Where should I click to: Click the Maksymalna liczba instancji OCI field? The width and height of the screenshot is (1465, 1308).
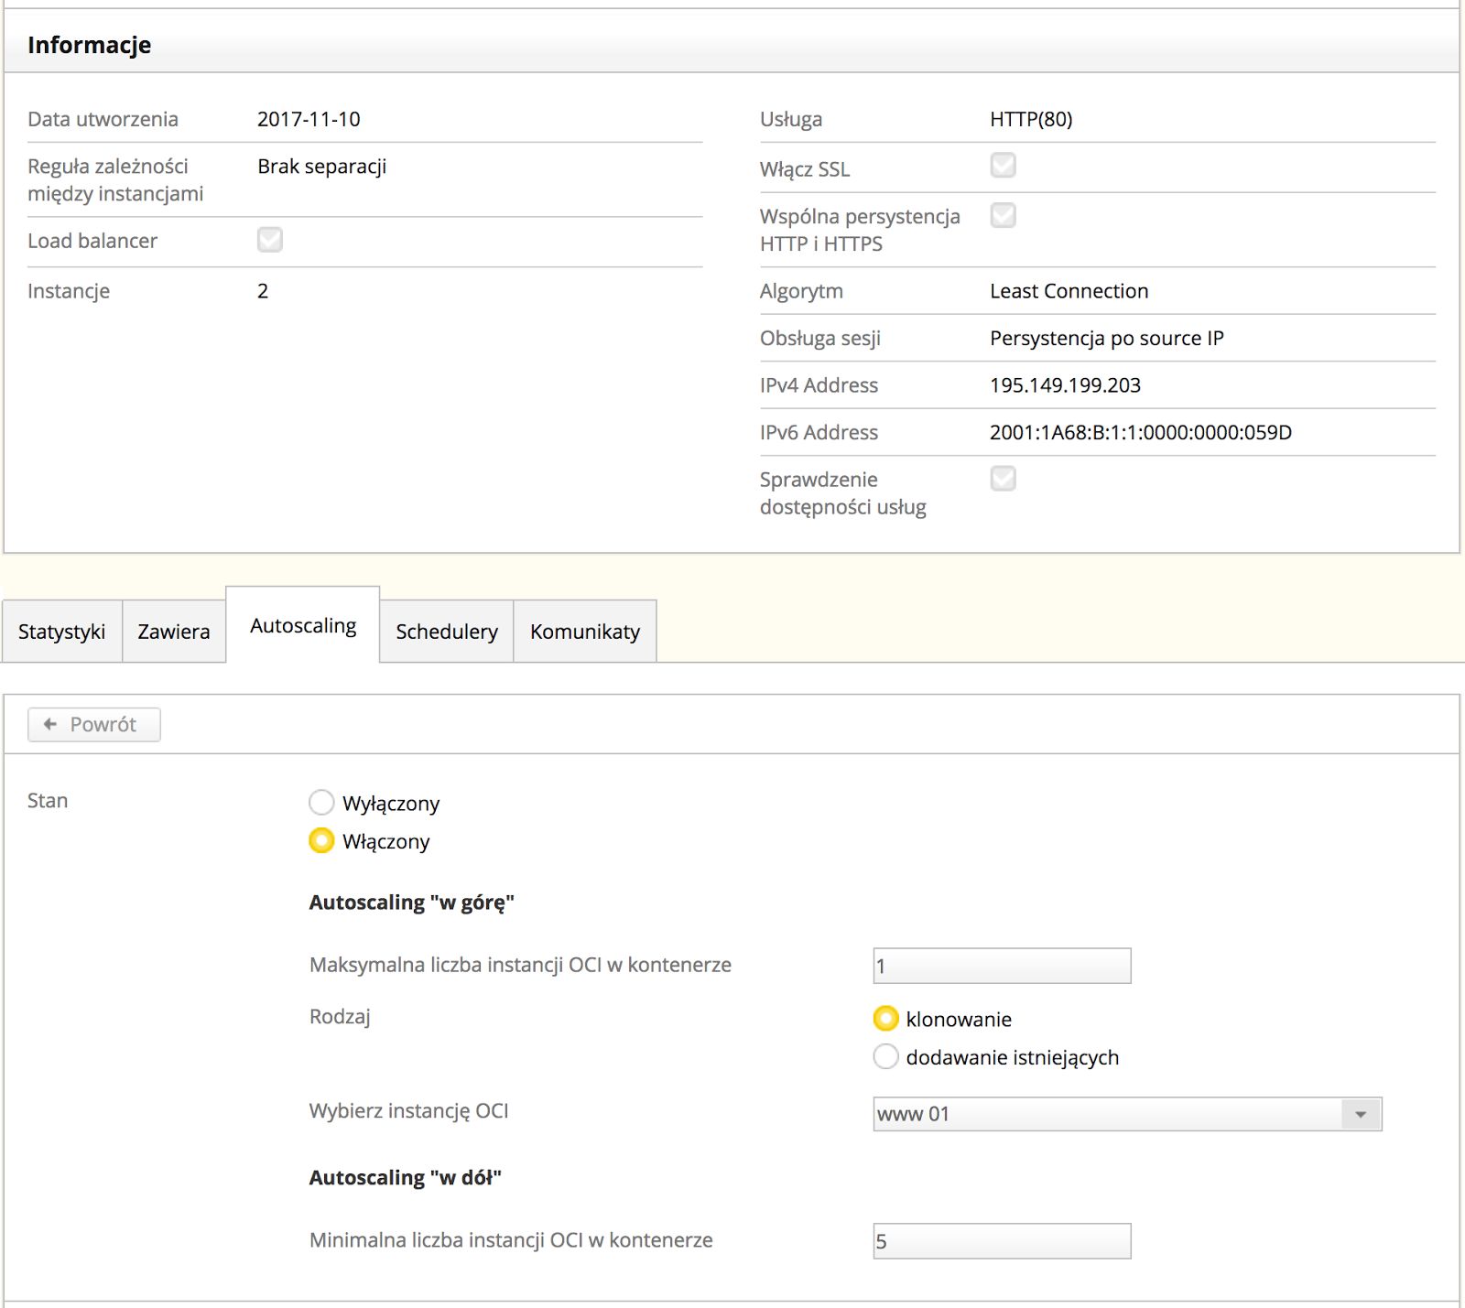click(x=1002, y=966)
